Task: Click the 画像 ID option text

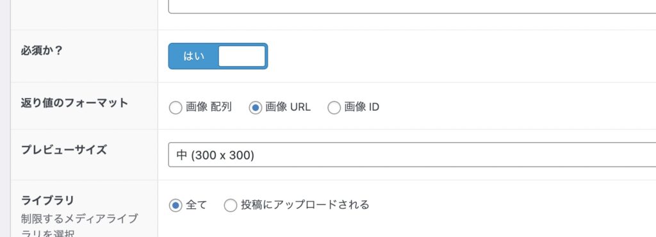Action: [362, 108]
